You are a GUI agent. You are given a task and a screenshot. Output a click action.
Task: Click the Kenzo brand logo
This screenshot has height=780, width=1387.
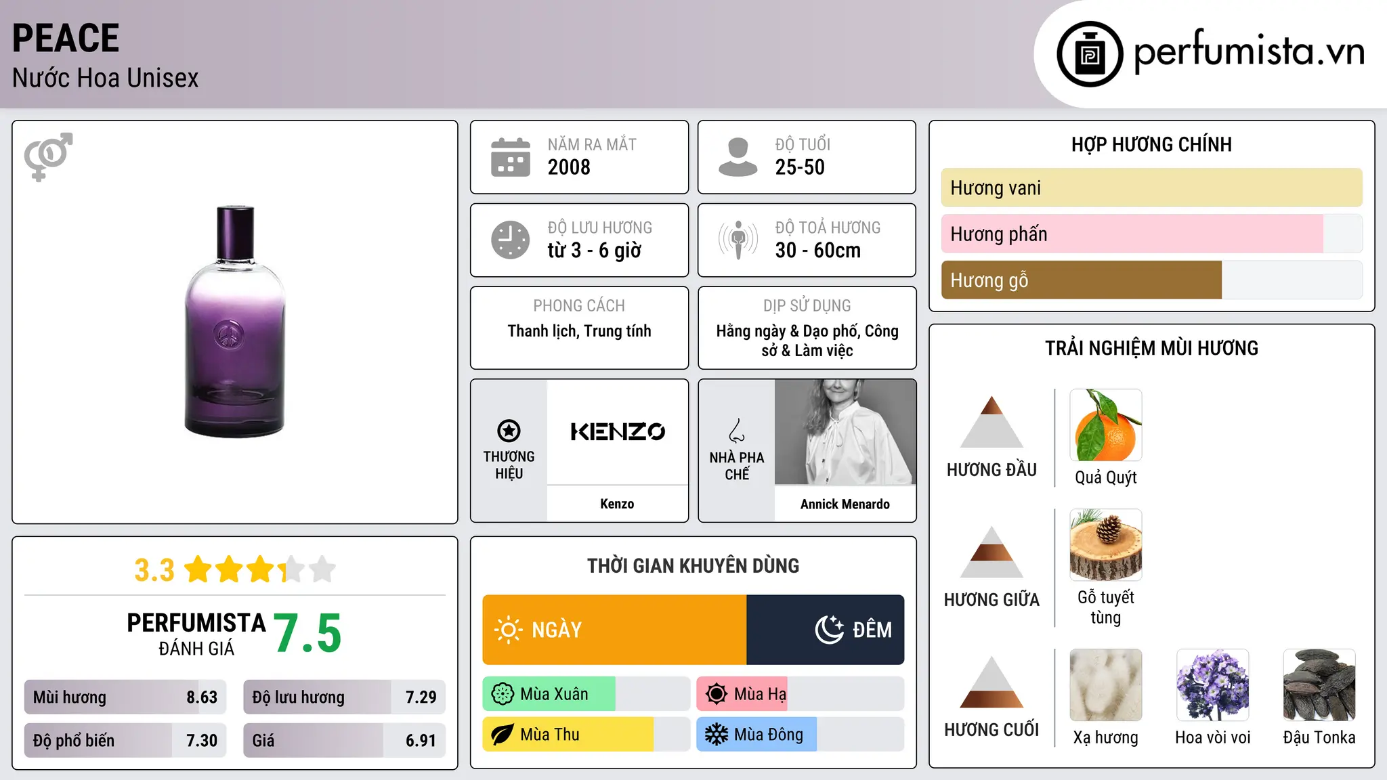617,432
